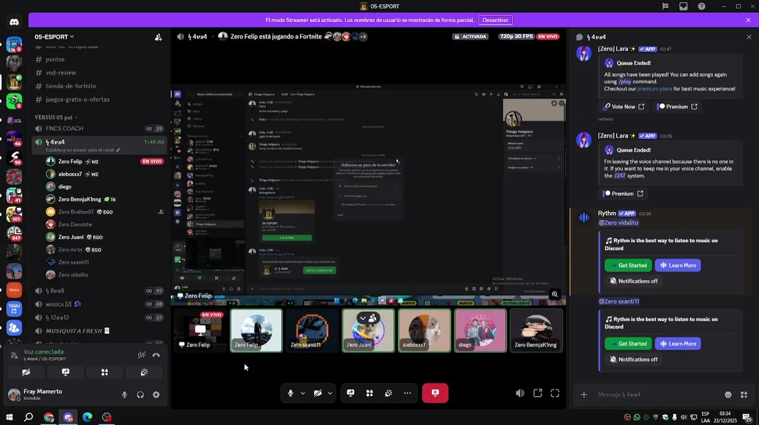
Task: Close the 4vs4 chat panel
Action: [x=749, y=37]
